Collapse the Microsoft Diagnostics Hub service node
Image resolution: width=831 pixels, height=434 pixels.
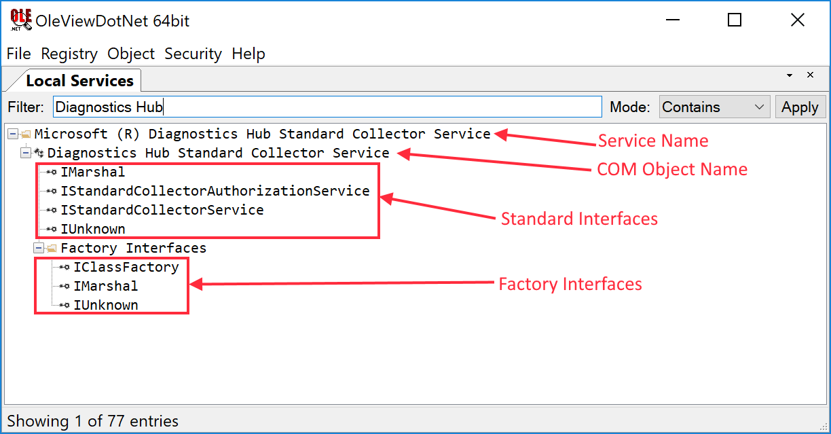click(13, 134)
